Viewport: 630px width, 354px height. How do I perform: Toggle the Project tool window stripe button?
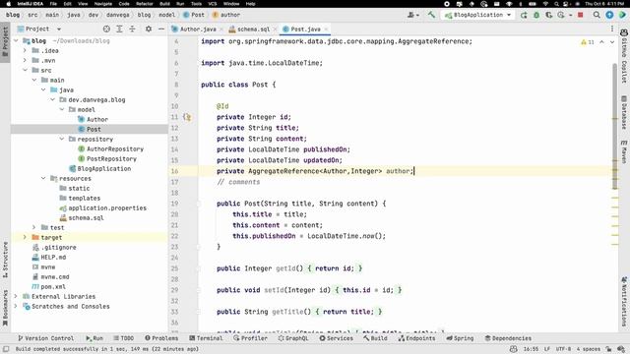point(5,41)
